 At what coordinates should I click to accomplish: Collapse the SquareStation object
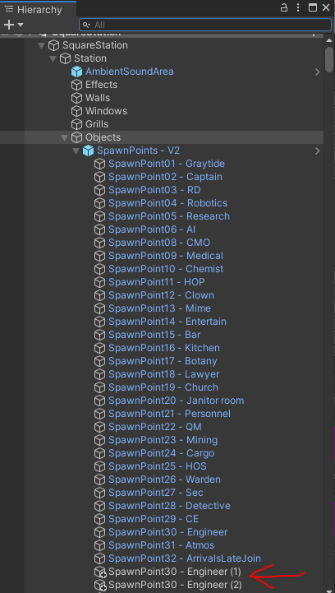[x=42, y=45]
